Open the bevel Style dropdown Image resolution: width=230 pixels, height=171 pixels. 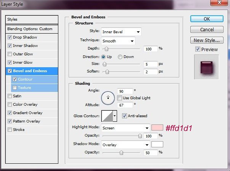[121, 32]
